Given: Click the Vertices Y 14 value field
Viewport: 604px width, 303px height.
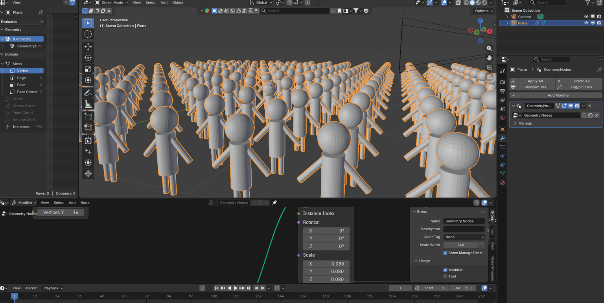Looking at the screenshot, I should coord(61,213).
